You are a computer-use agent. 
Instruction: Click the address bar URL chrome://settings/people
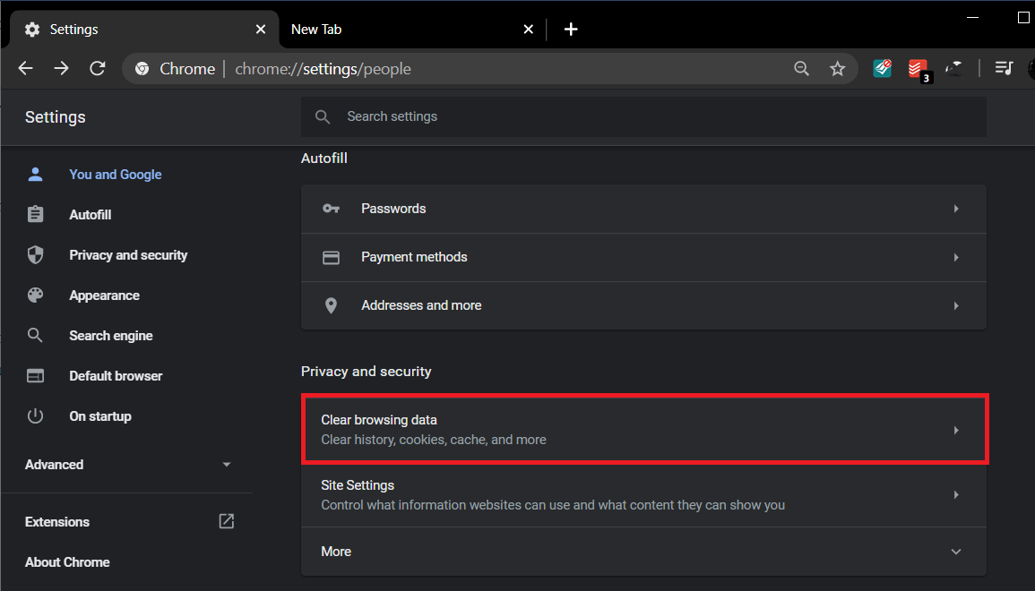coord(323,69)
